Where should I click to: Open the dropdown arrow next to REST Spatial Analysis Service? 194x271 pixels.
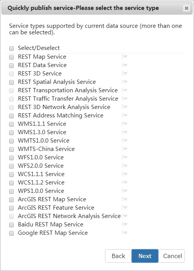pyautogui.click(x=126, y=82)
